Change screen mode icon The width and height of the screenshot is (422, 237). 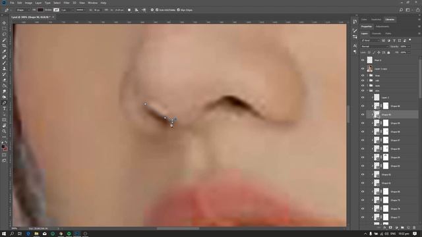pyautogui.click(x=4, y=161)
